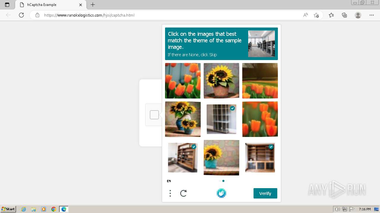Image resolution: width=380 pixels, height=213 pixels.
Task: Select the top-left orange tulips image
Action: pyautogui.click(x=183, y=81)
